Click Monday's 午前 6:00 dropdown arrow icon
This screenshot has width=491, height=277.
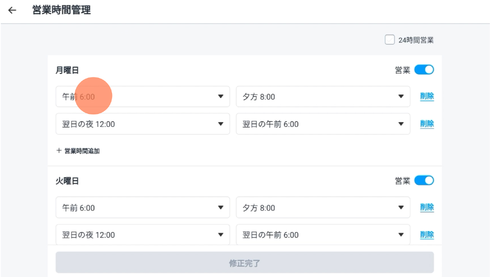[x=220, y=97]
